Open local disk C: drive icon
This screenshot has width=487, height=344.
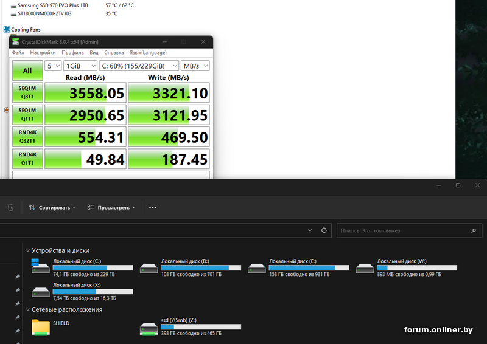pyautogui.click(x=41, y=268)
